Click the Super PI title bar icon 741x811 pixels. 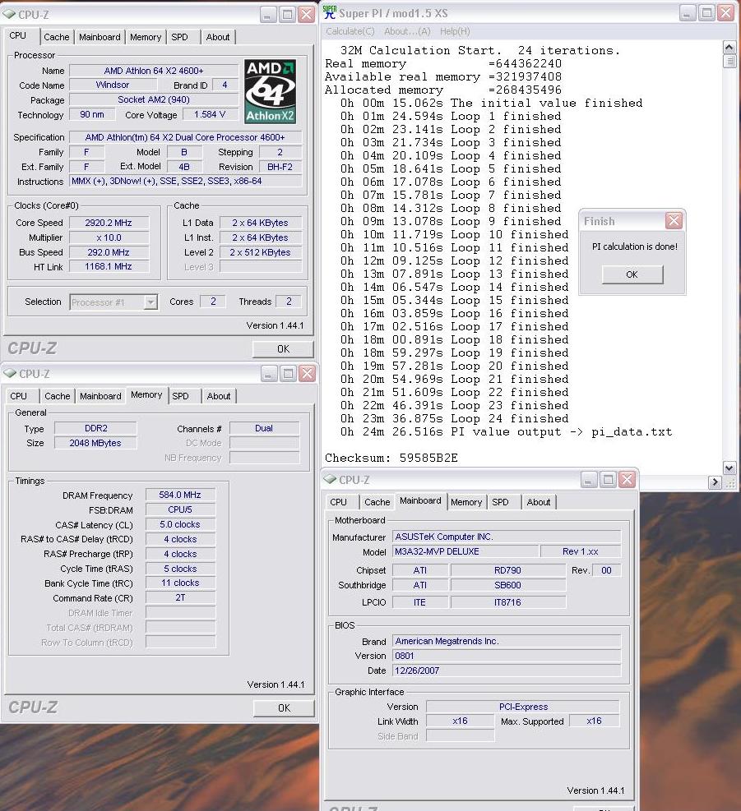tap(329, 12)
